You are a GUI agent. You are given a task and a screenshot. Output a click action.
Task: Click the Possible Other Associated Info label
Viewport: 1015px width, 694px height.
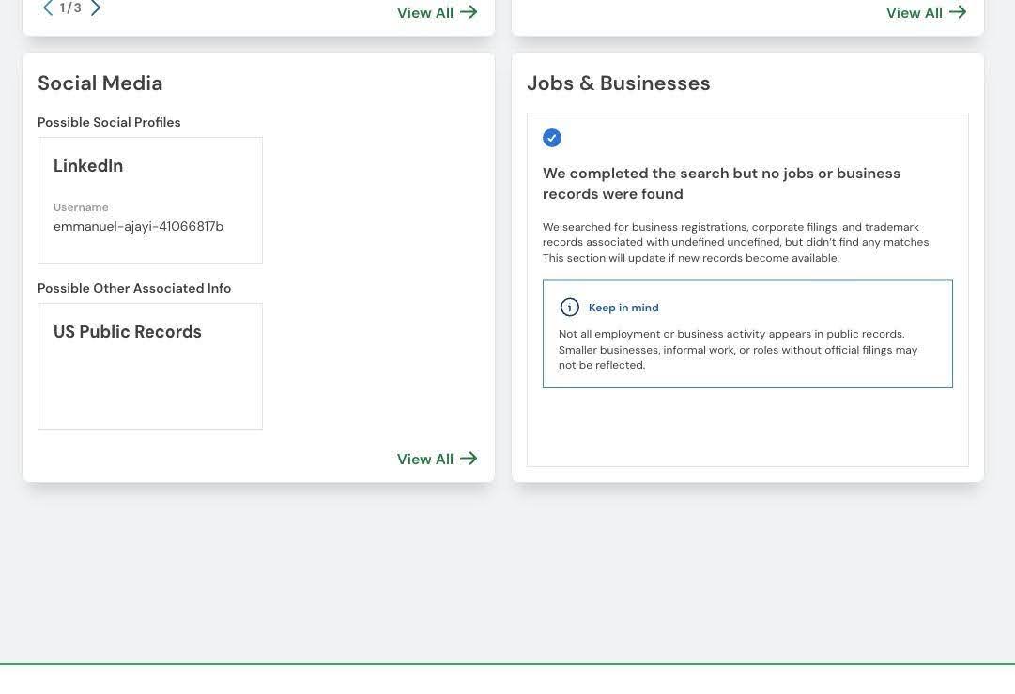(134, 289)
